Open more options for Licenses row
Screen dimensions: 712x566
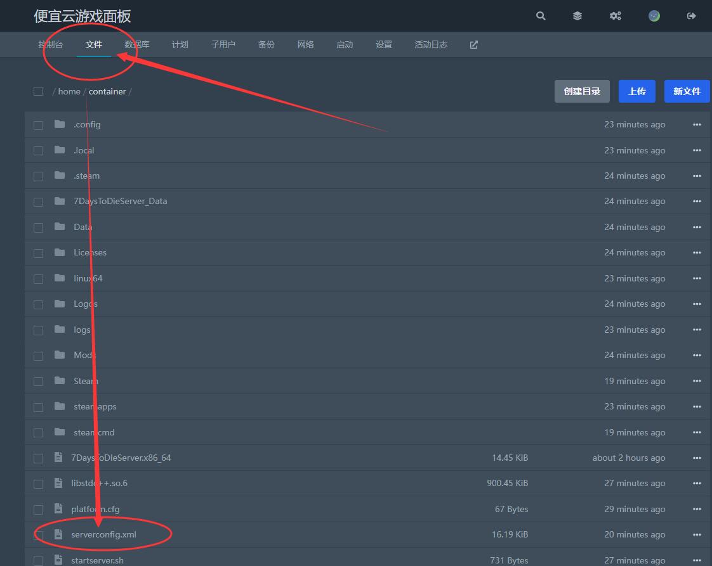click(697, 252)
